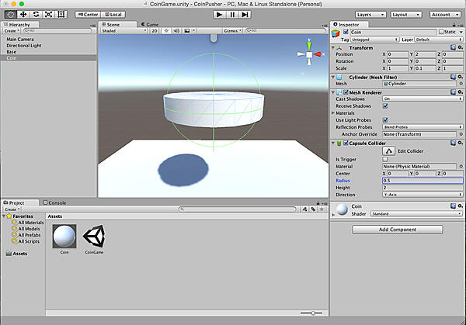
Task: Select the Rotate tool
Action: [36, 14]
